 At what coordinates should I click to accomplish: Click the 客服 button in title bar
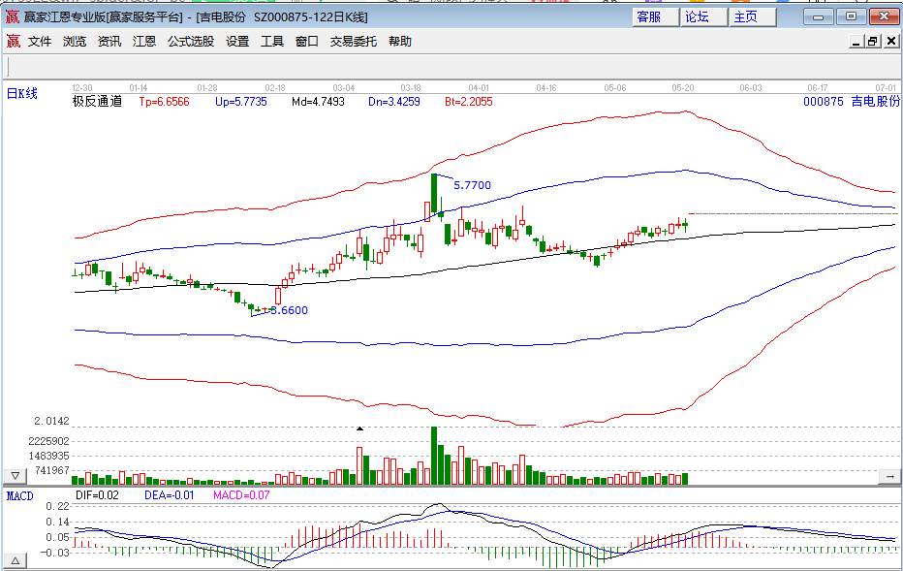[x=650, y=16]
